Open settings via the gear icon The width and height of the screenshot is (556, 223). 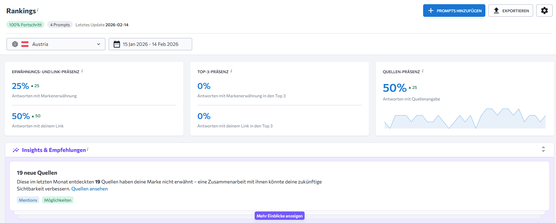544,11
